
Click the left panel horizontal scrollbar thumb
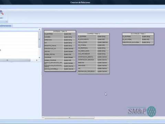pyautogui.click(x=15, y=60)
